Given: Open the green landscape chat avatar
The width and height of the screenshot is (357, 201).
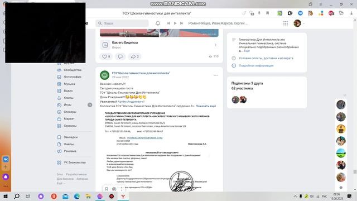Looking at the screenshot, I should pos(341,153).
